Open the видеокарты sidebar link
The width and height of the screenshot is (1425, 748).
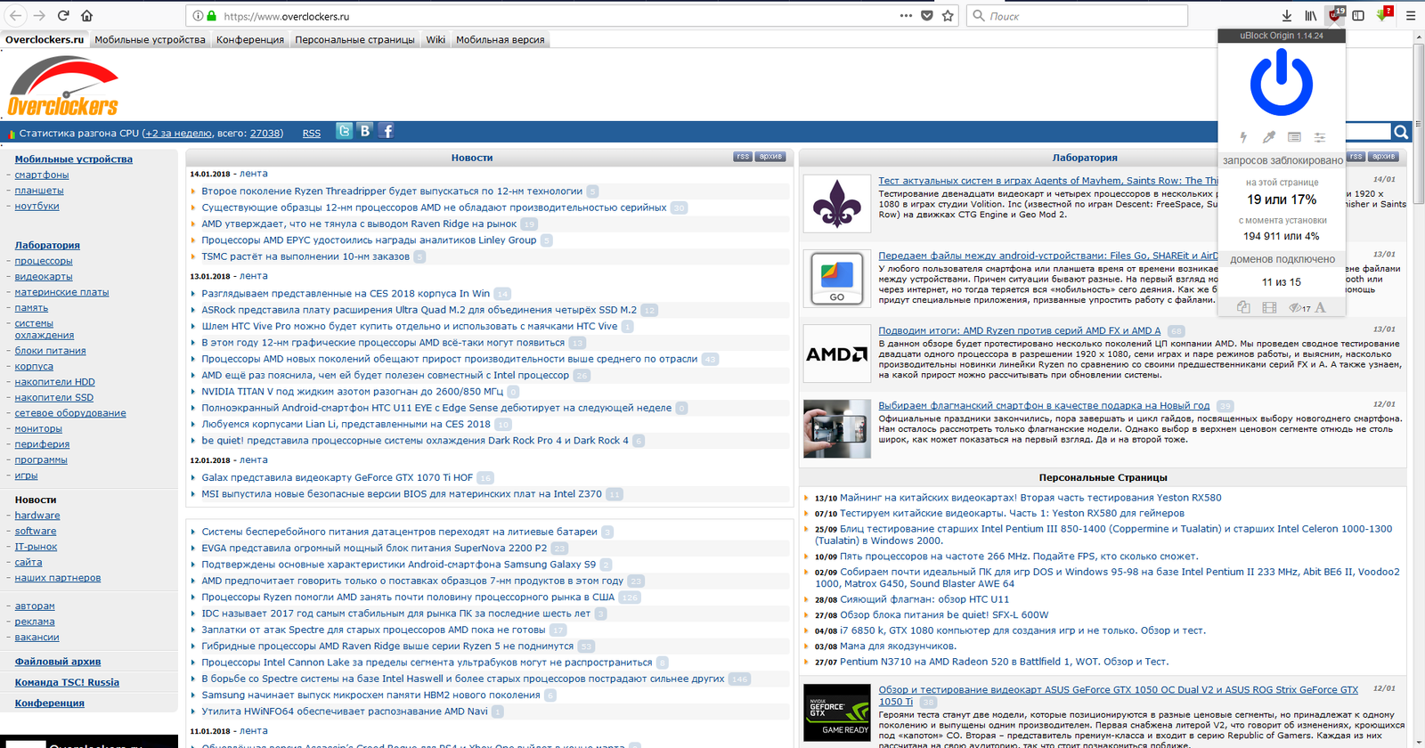pyautogui.click(x=44, y=276)
